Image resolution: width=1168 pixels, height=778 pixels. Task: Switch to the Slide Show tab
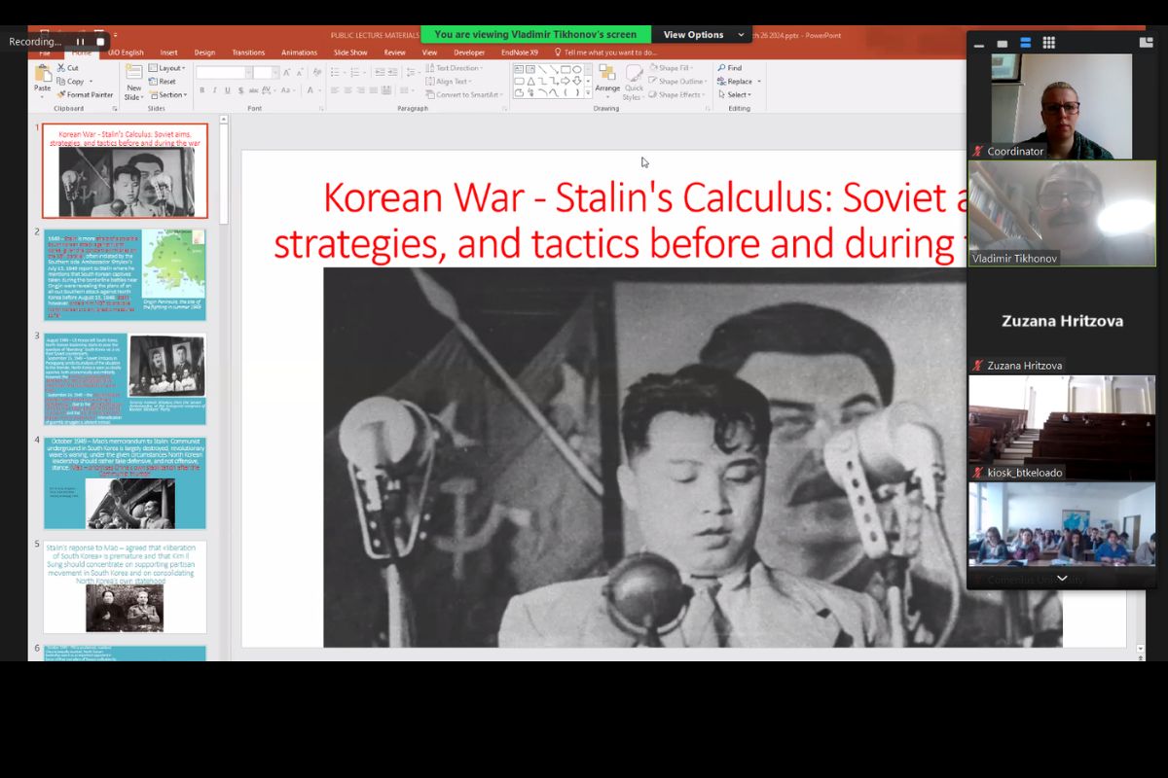[x=350, y=53]
